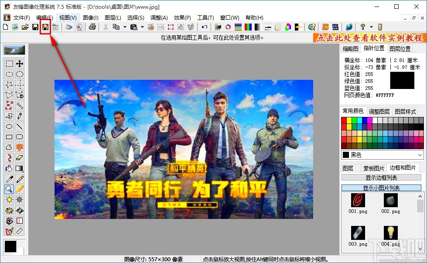Open the 黑色 color name dropdown
Viewport: 427px width, 263px height.
(420, 155)
